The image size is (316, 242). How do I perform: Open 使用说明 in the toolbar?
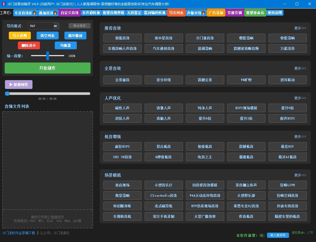pos(275,13)
